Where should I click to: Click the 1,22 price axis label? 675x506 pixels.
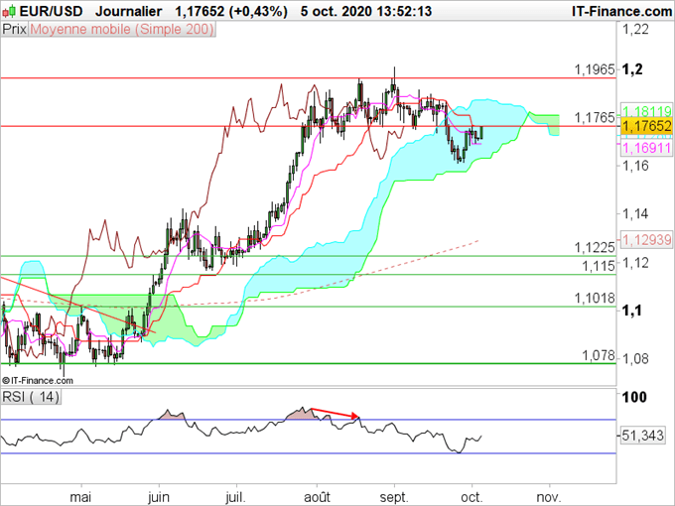coord(635,29)
